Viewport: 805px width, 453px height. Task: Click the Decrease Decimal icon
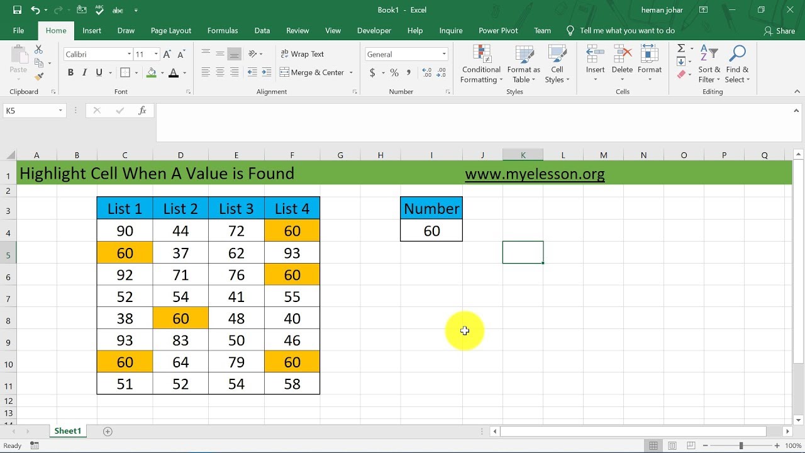click(x=442, y=73)
